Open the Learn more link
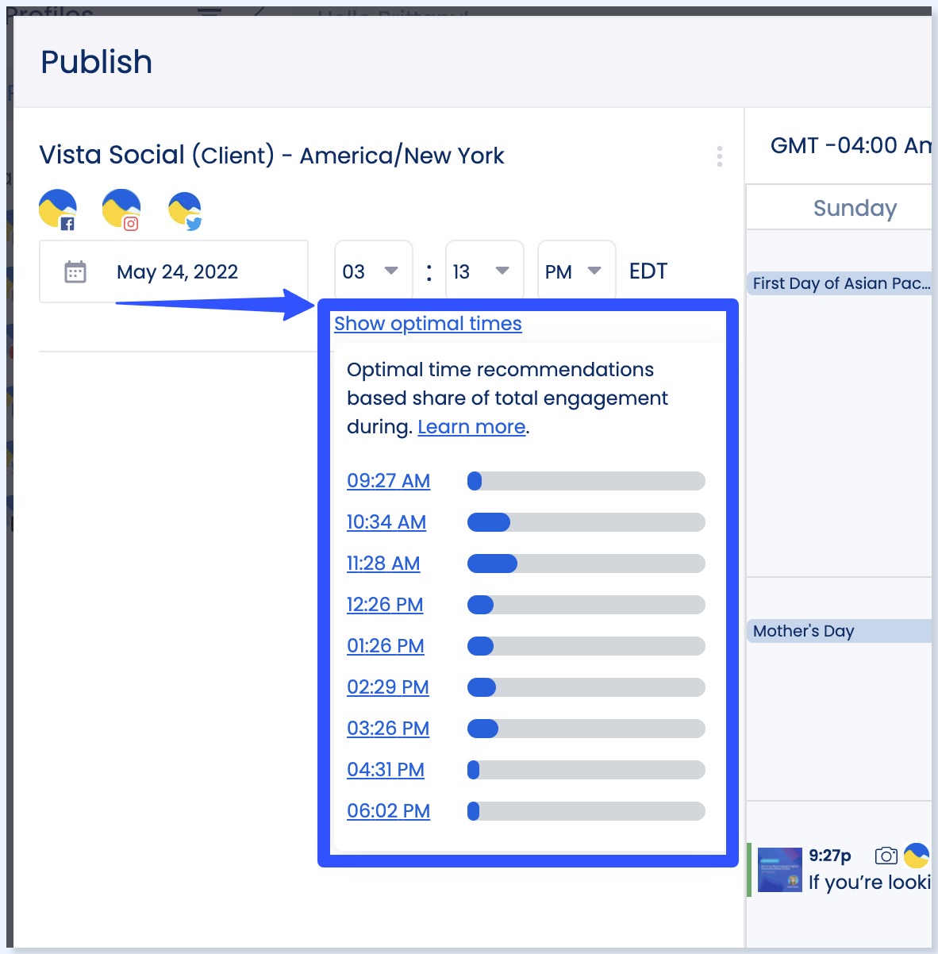 (471, 427)
